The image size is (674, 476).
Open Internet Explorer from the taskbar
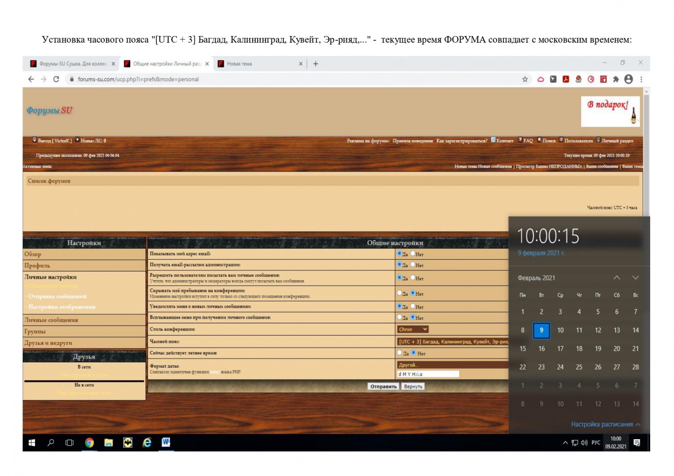click(147, 443)
